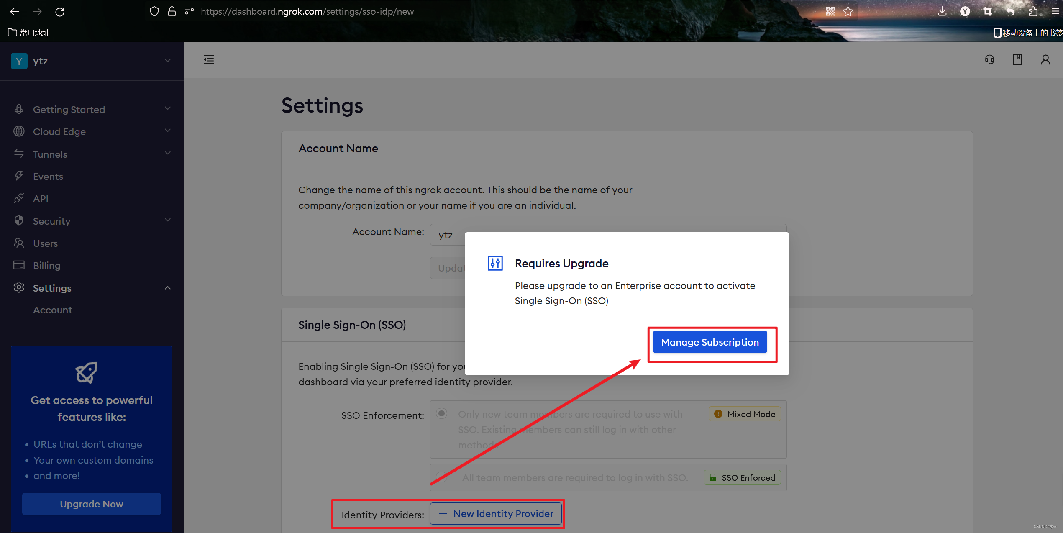Click the Manage Subscription button
1063x533 pixels.
pos(710,342)
